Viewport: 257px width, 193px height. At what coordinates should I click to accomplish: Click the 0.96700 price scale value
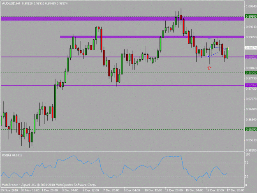pos(251,109)
